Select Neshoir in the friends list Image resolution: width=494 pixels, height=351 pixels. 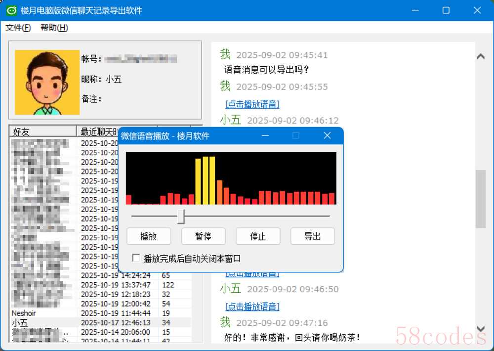24,313
